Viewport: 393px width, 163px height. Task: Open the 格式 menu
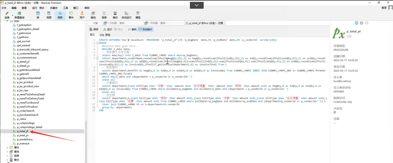tap(42, 8)
